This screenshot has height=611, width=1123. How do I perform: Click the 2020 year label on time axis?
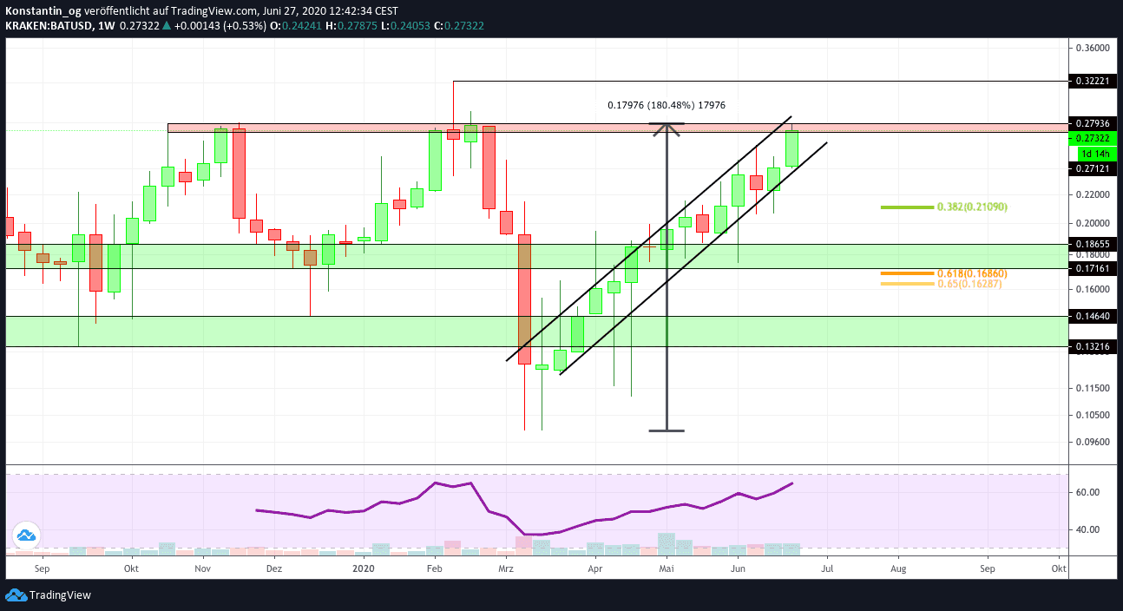pos(364,569)
